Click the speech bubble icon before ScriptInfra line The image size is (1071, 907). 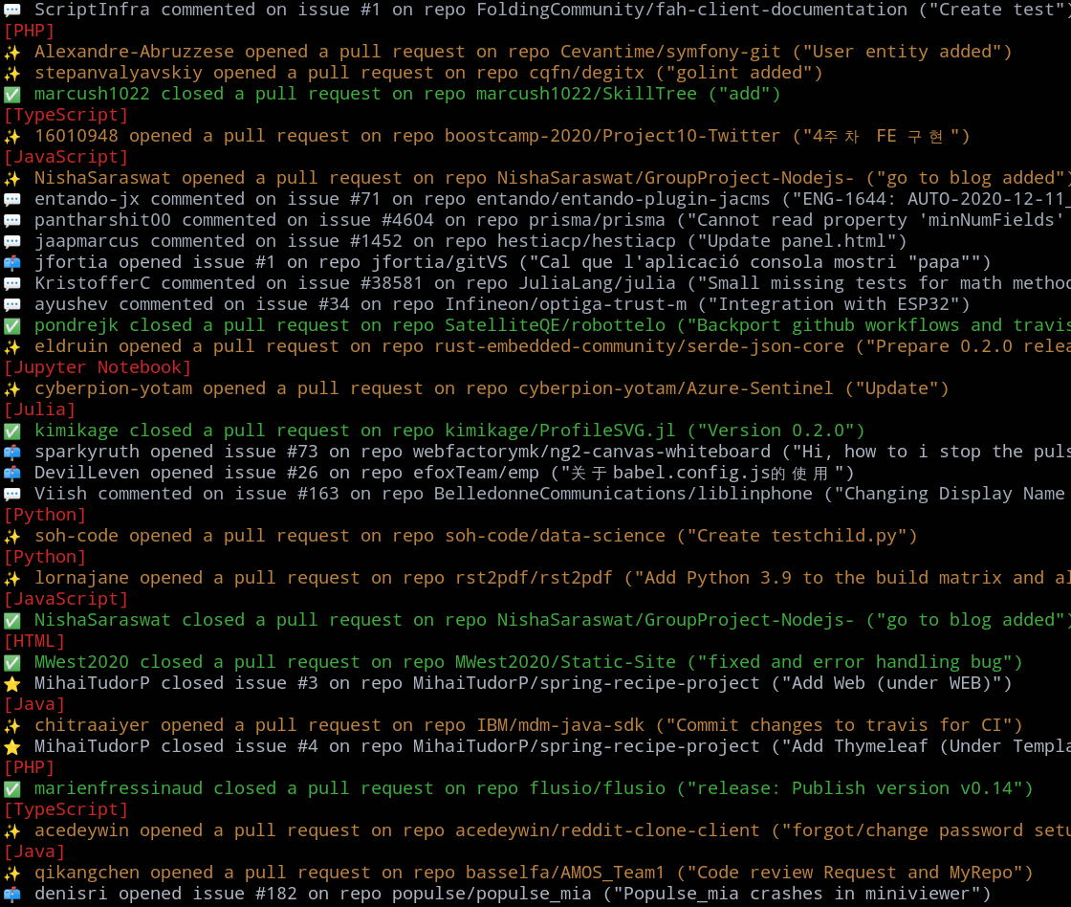(x=12, y=10)
